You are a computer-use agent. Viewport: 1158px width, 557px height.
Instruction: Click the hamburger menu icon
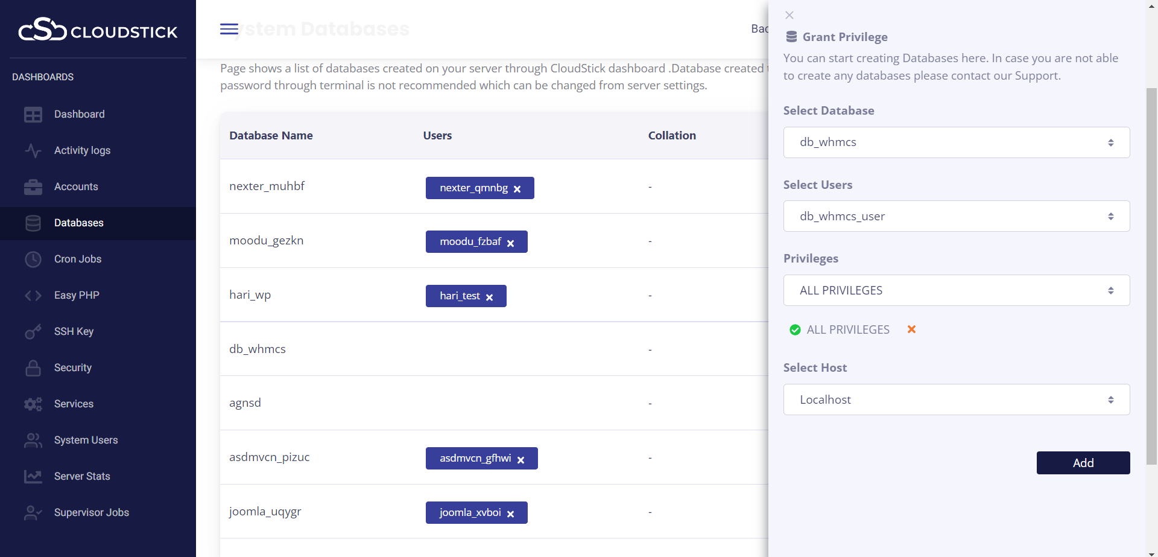coord(229,29)
